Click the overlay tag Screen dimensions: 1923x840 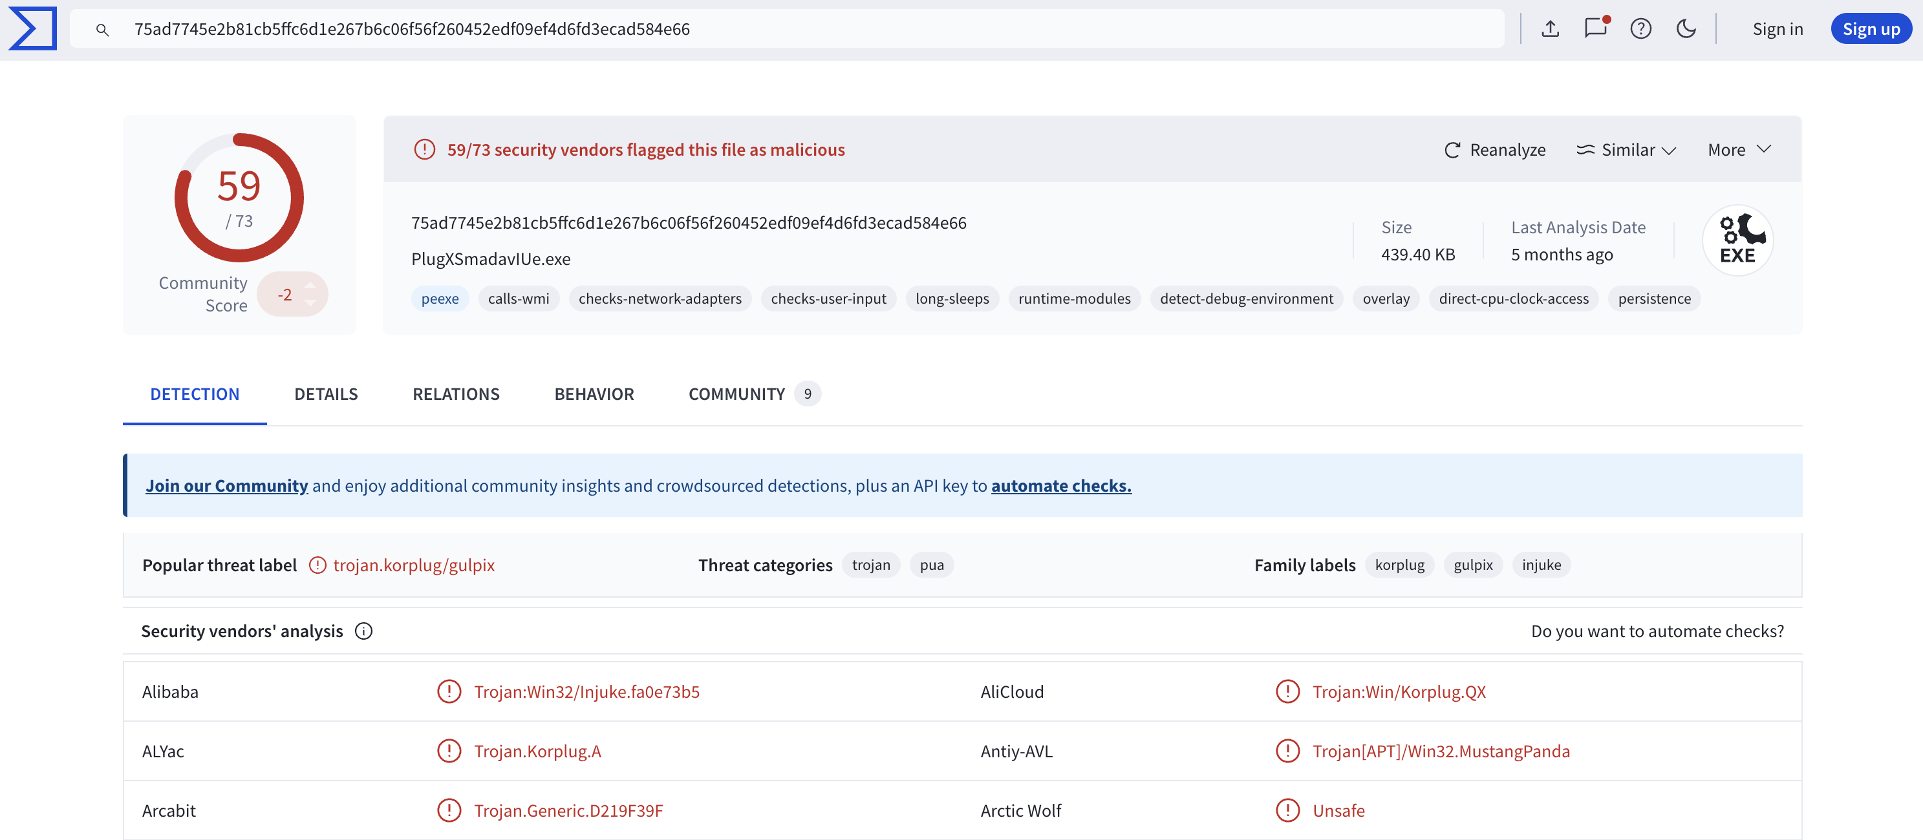[x=1386, y=299]
